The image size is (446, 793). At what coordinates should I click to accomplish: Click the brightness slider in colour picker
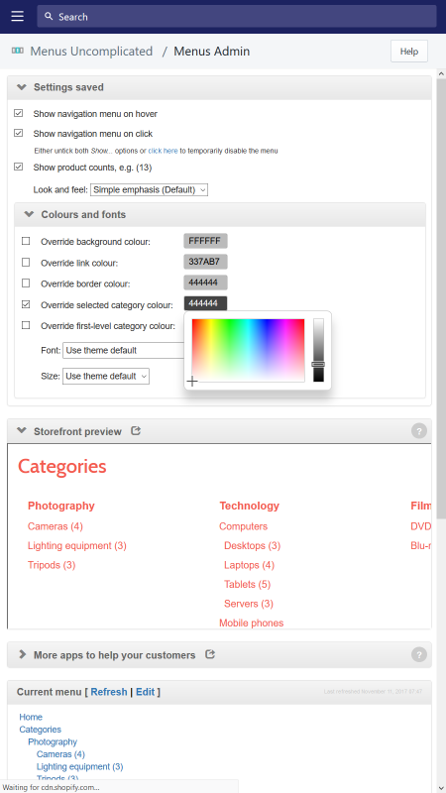318,350
